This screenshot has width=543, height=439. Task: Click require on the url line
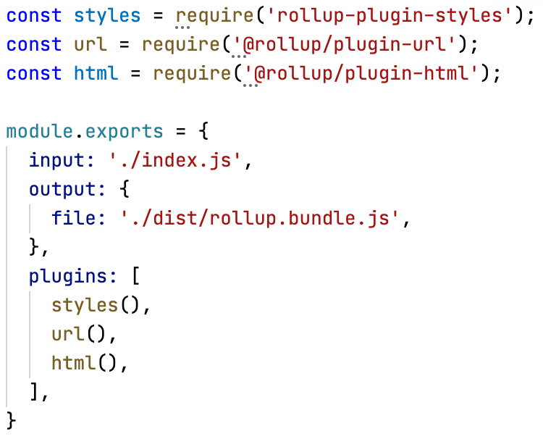pos(181,45)
